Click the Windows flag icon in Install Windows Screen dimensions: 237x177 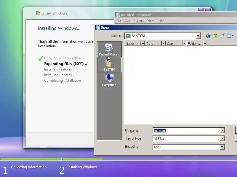pos(38,13)
